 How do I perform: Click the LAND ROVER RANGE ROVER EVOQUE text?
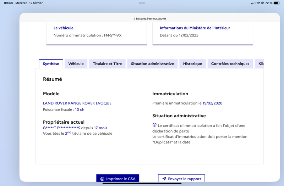[x=77, y=103]
